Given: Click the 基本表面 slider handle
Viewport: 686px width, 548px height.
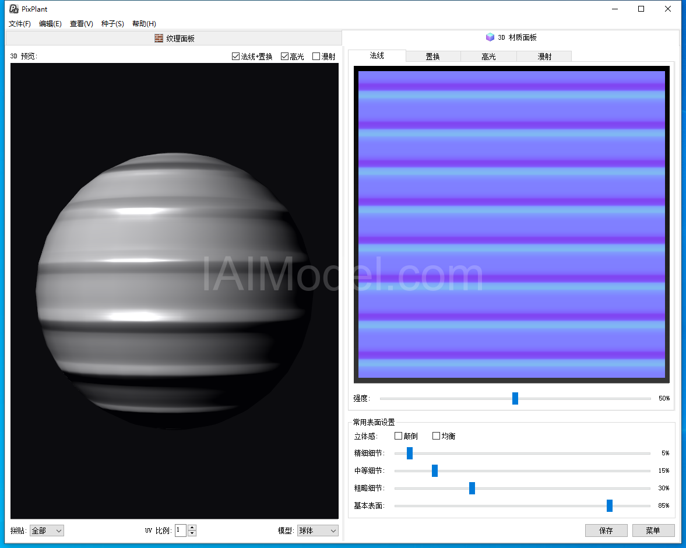Looking at the screenshot, I should (x=610, y=505).
